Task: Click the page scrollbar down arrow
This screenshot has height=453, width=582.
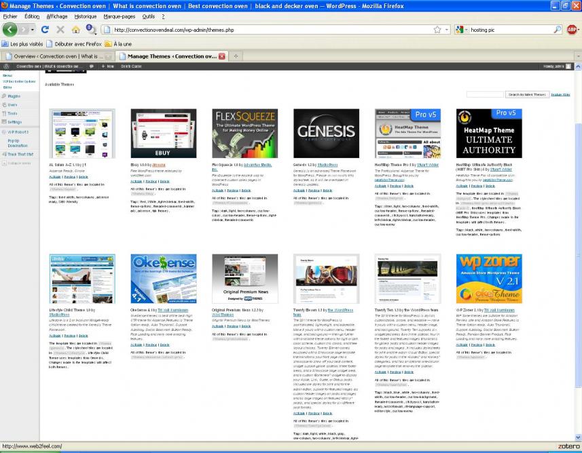Action: (x=579, y=437)
